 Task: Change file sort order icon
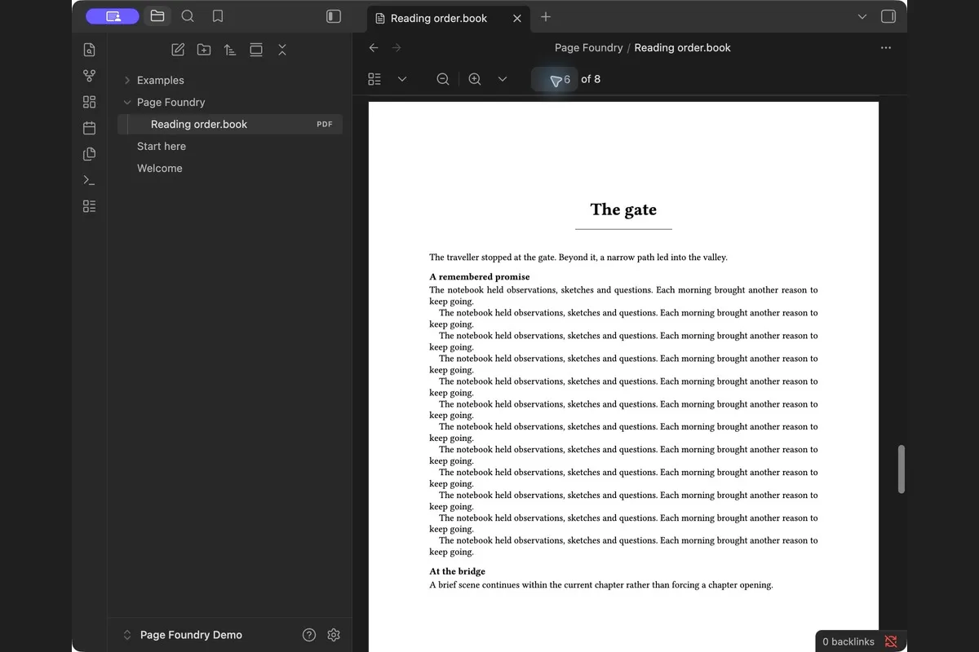230,50
